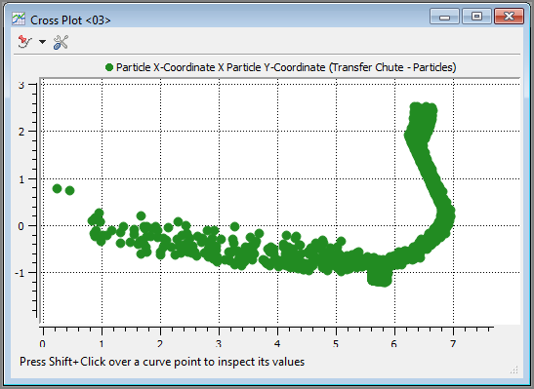Maximize the Cross Plot window
Screen dimensions: 534x389
click(x=476, y=17)
